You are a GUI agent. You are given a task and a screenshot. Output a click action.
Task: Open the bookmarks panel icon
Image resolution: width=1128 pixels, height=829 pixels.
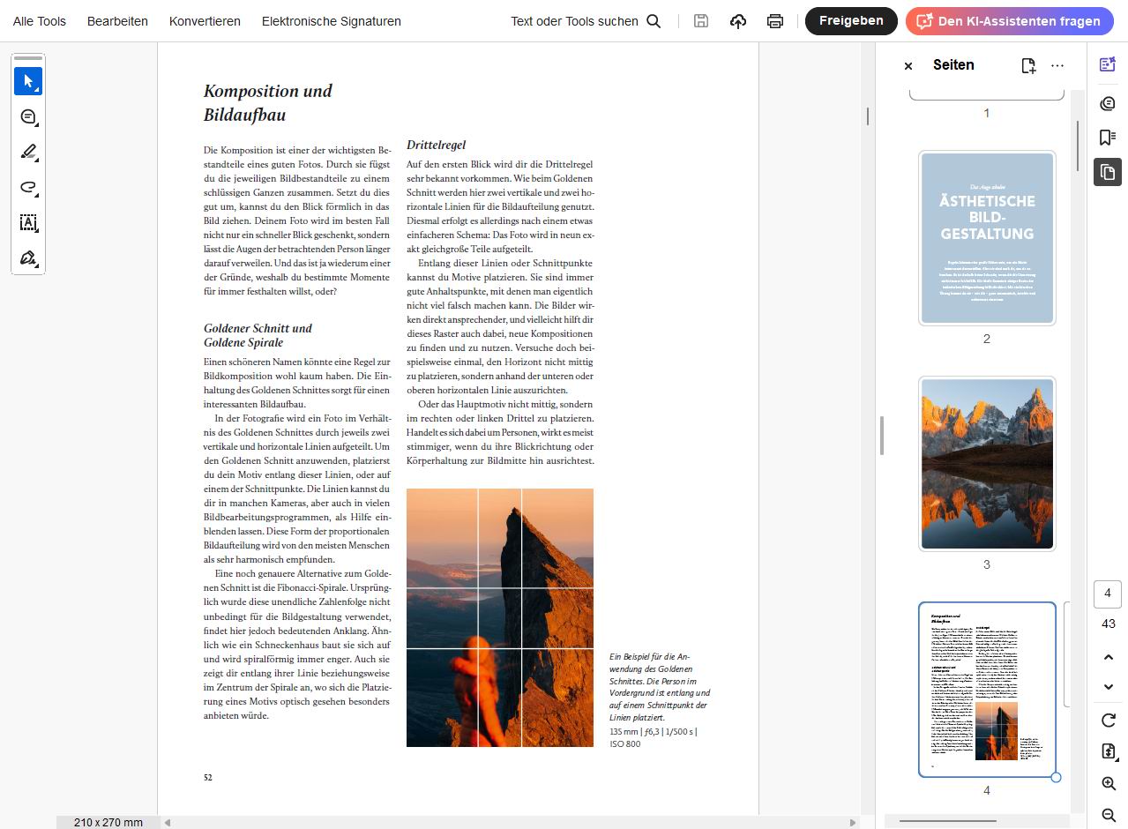point(1108,138)
